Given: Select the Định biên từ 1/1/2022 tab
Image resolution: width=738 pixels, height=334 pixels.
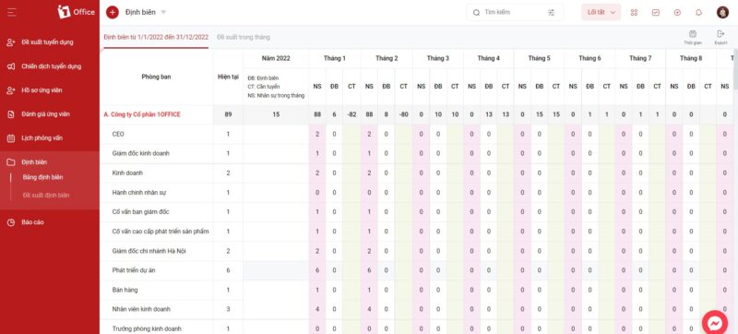Looking at the screenshot, I should pos(156,37).
